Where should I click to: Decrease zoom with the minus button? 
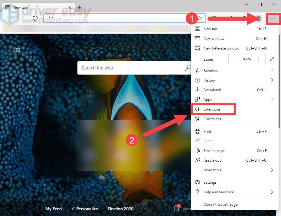click(234, 60)
